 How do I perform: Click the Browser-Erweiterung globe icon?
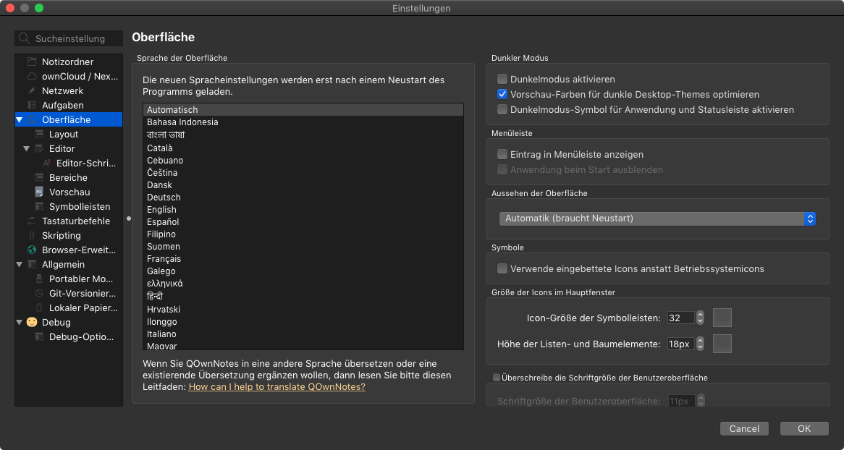point(32,250)
